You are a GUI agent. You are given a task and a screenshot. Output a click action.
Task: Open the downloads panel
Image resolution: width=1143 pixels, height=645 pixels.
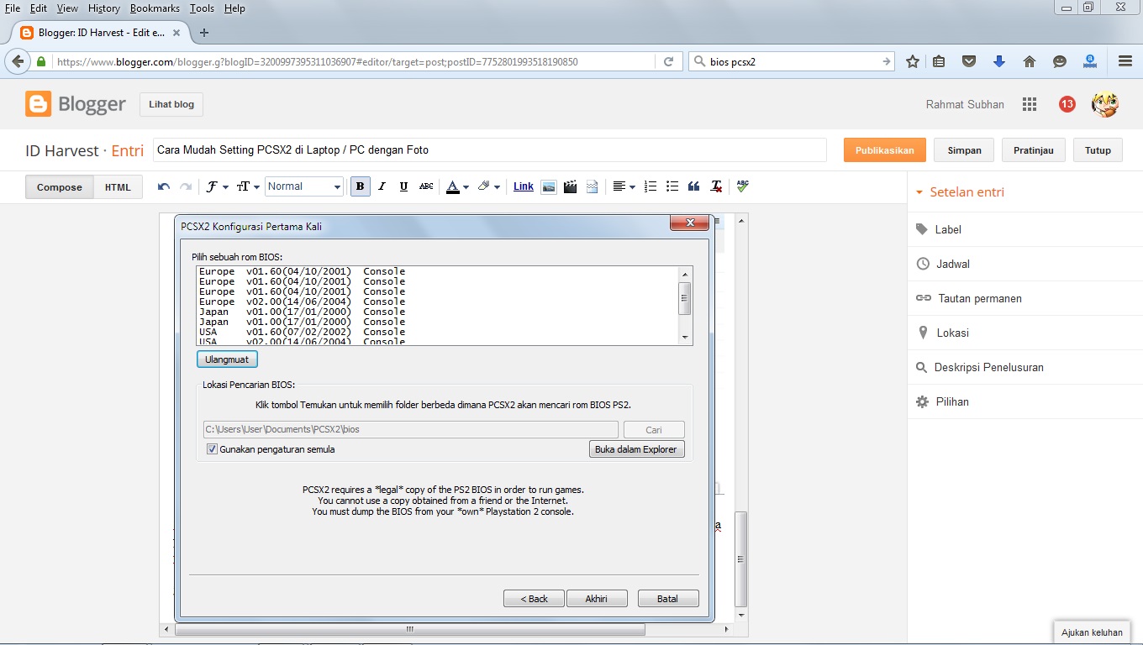998,61
